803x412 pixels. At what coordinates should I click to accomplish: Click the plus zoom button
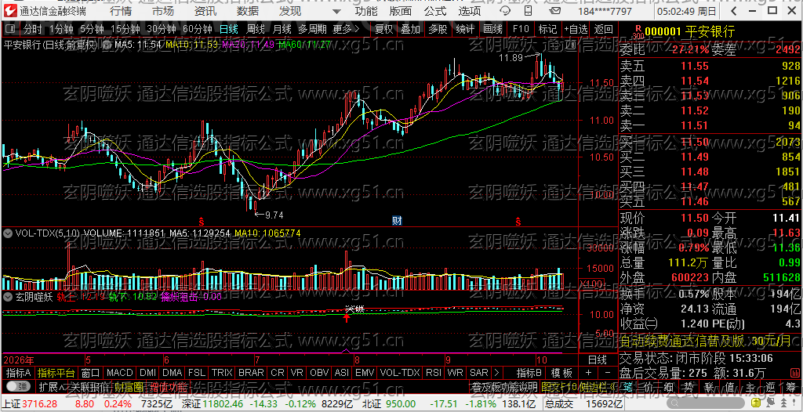pos(588,373)
